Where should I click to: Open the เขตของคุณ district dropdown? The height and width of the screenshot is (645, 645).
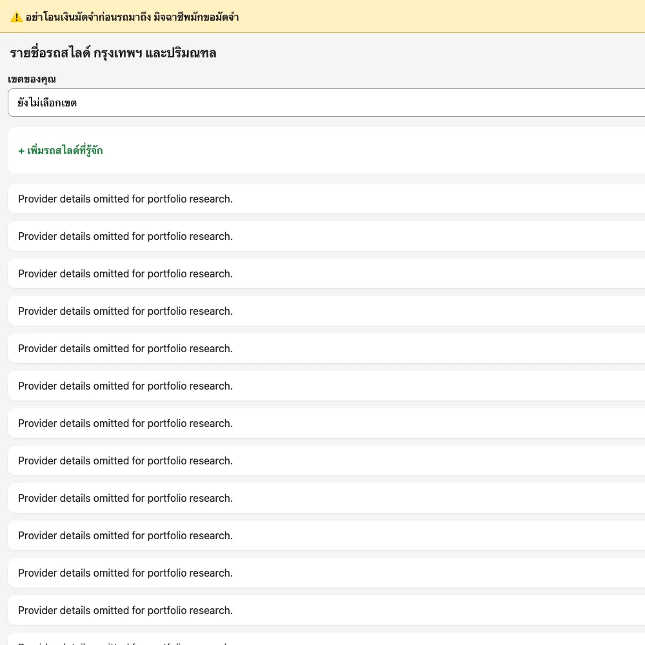tap(326, 103)
